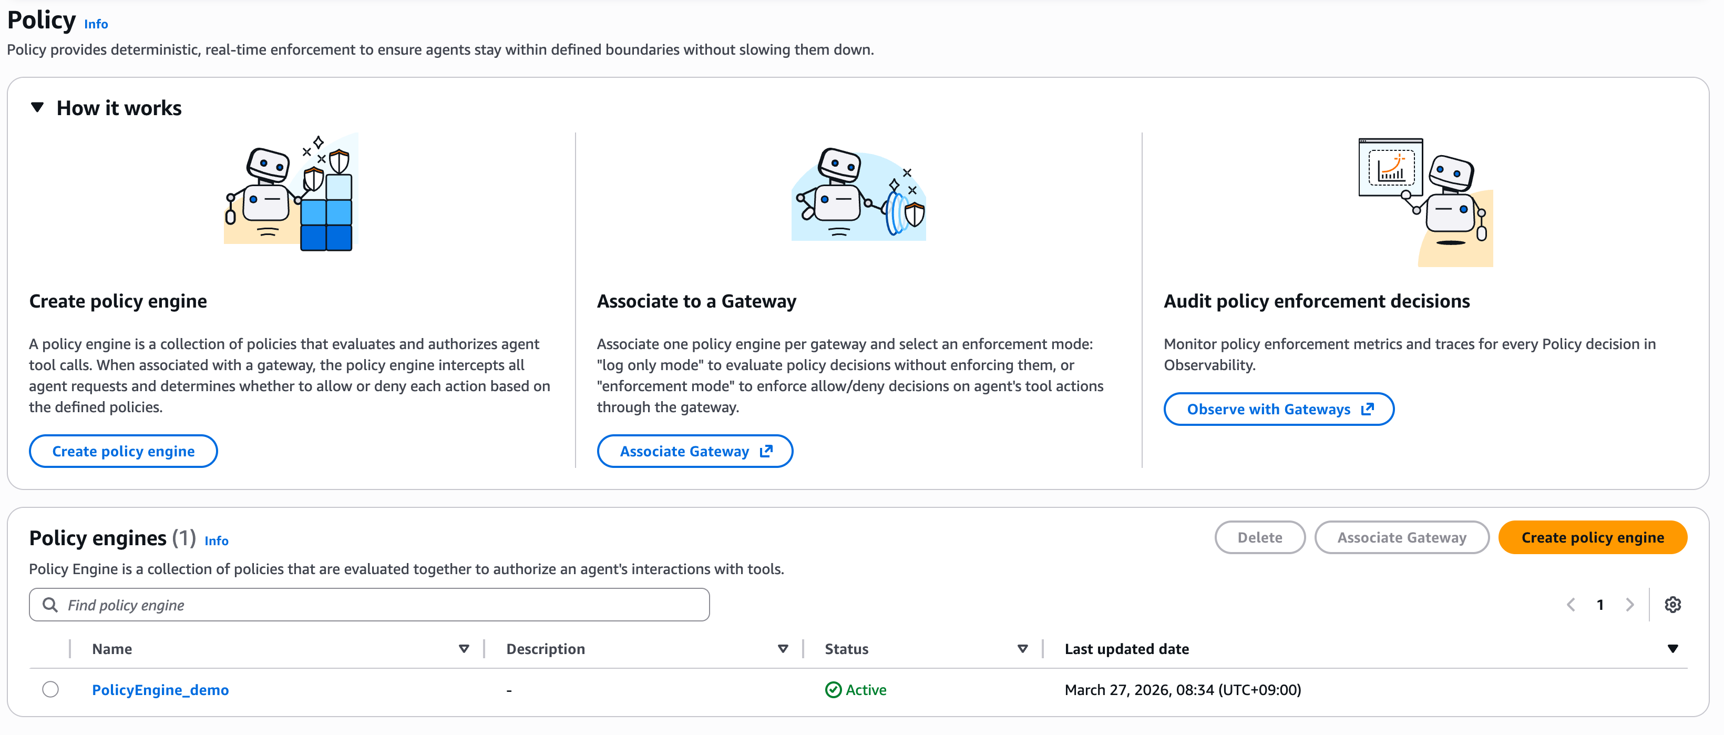
Task: Open table preferences gear icon
Action: click(x=1672, y=605)
